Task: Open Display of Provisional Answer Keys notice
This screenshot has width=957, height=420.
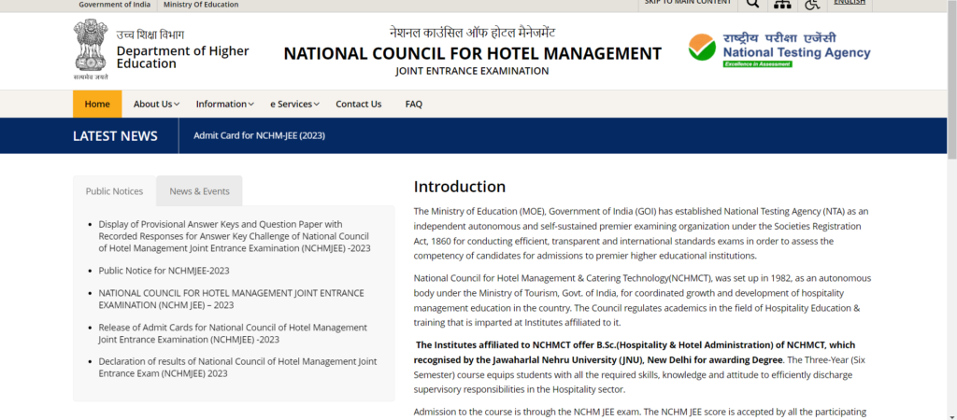Action: point(235,236)
